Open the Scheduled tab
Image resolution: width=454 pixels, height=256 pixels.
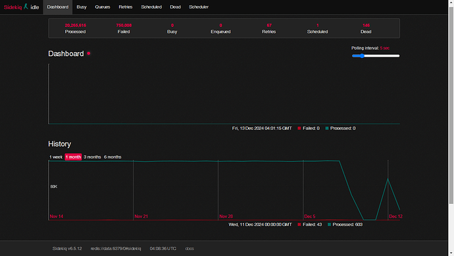click(151, 7)
